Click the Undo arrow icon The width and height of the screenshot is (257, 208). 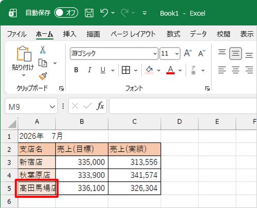pyautogui.click(x=104, y=13)
